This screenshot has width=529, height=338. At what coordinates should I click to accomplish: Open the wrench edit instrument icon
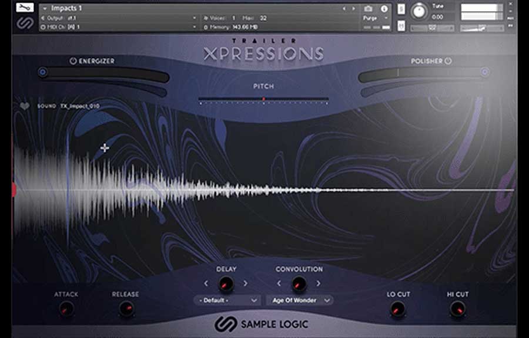pos(25,8)
